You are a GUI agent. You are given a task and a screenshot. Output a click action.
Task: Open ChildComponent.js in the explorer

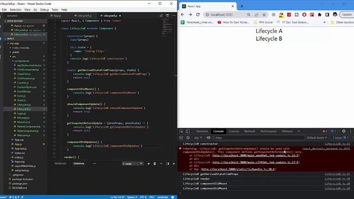click(28, 70)
